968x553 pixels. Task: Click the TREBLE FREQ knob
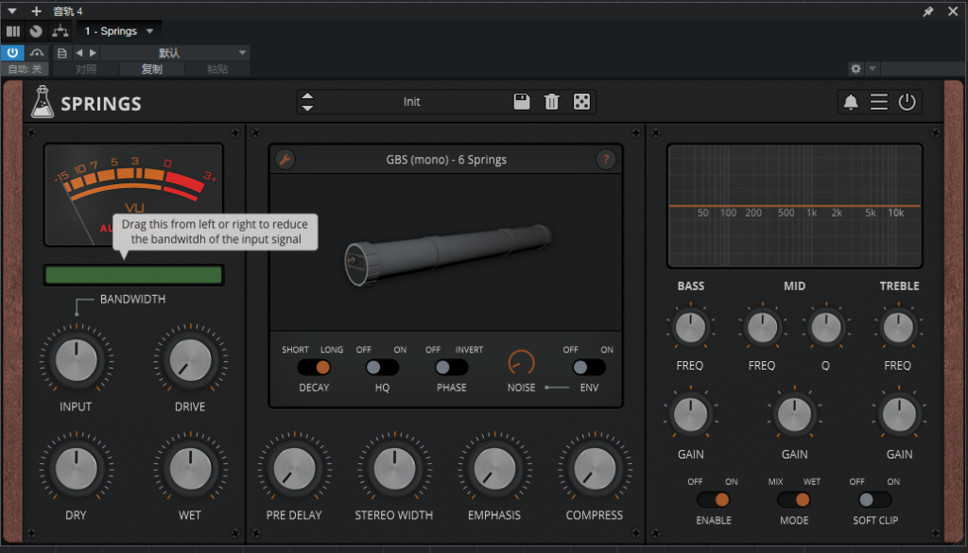click(898, 327)
